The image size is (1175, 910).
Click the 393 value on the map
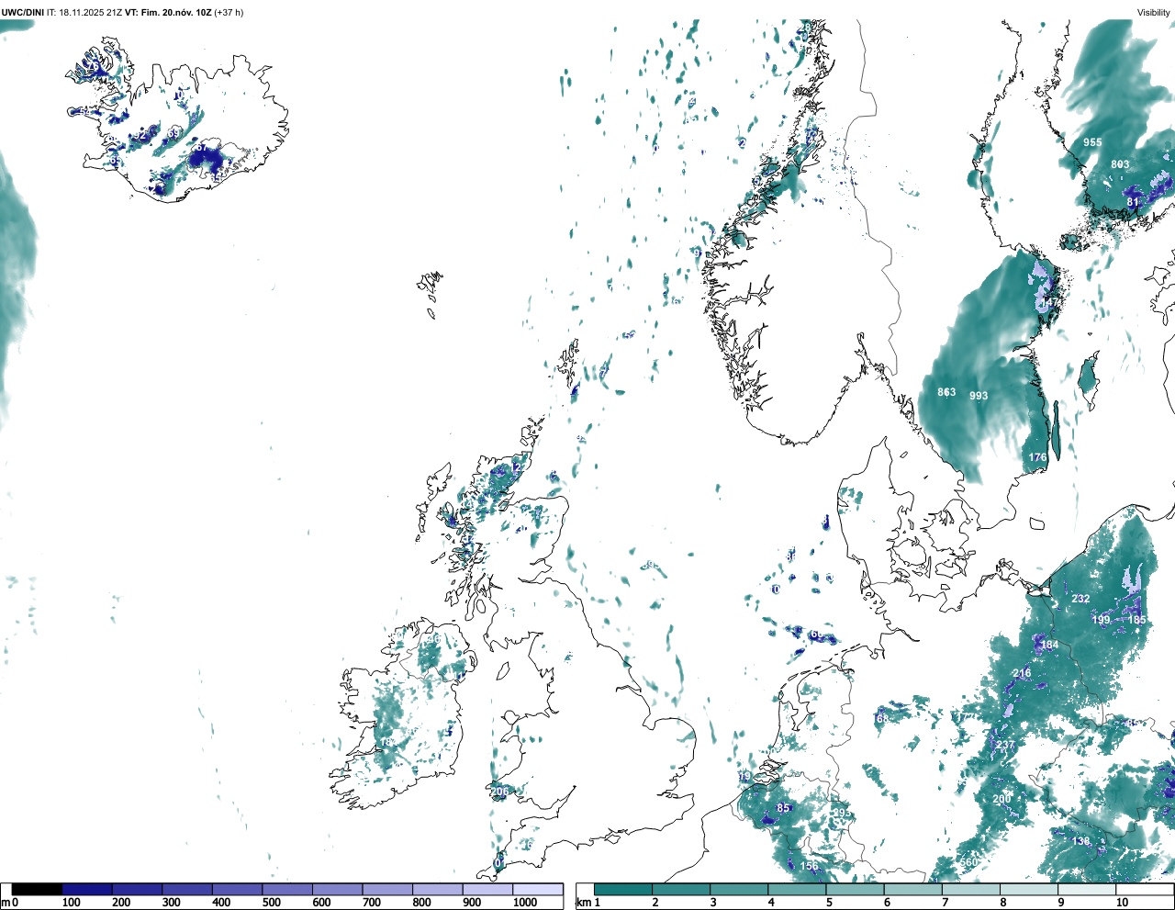(840, 814)
